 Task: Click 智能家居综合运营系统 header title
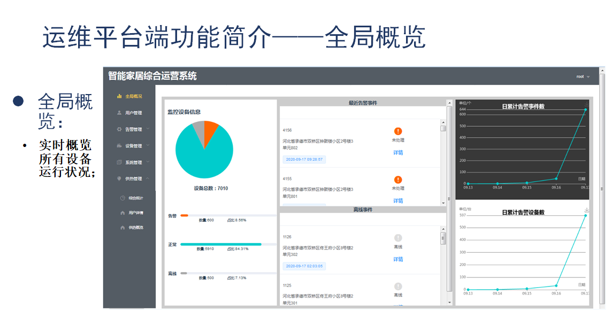pos(152,76)
